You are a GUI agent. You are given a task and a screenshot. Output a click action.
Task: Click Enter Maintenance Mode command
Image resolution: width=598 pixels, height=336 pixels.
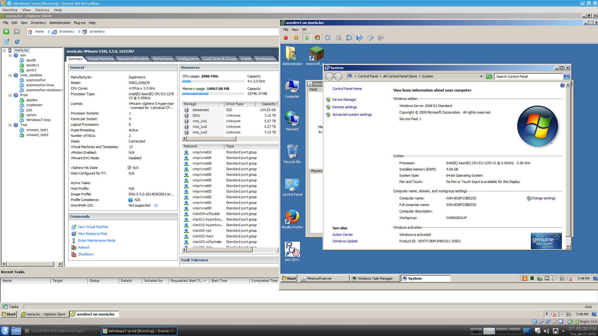click(97, 240)
